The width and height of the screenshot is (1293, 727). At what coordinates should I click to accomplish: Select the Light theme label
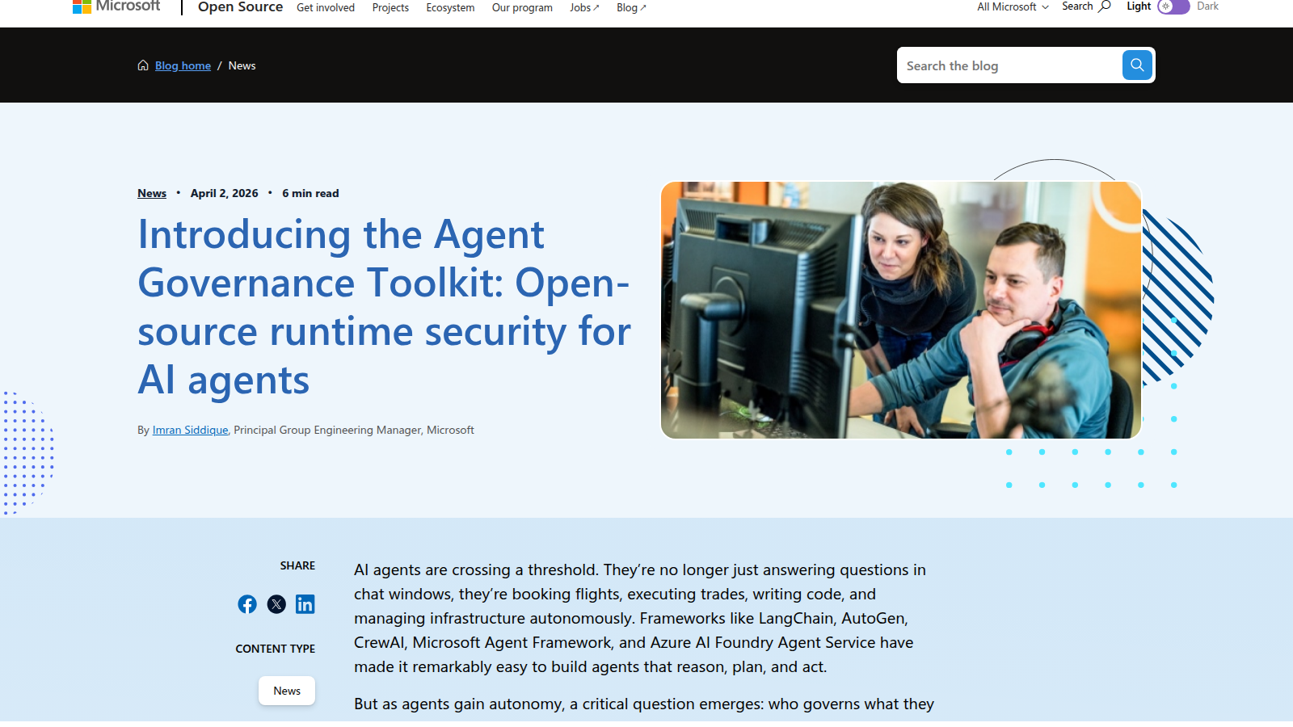[1139, 6]
